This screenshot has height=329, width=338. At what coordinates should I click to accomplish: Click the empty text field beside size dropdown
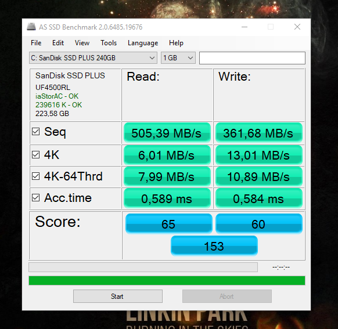[x=252, y=58]
